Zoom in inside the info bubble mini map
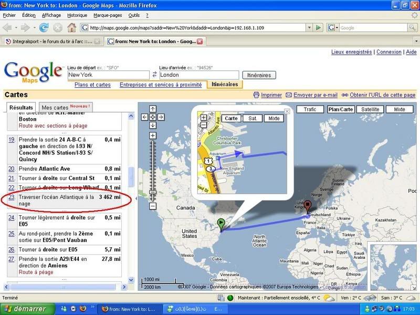Image resolution: width=420 pixels, height=315 pixels. pos(204,118)
